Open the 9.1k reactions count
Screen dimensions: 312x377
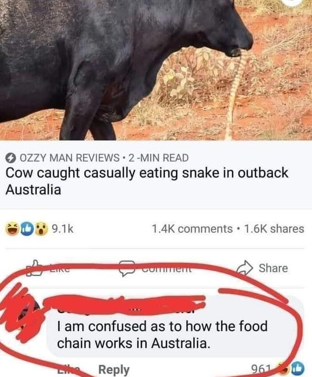pos(63,229)
